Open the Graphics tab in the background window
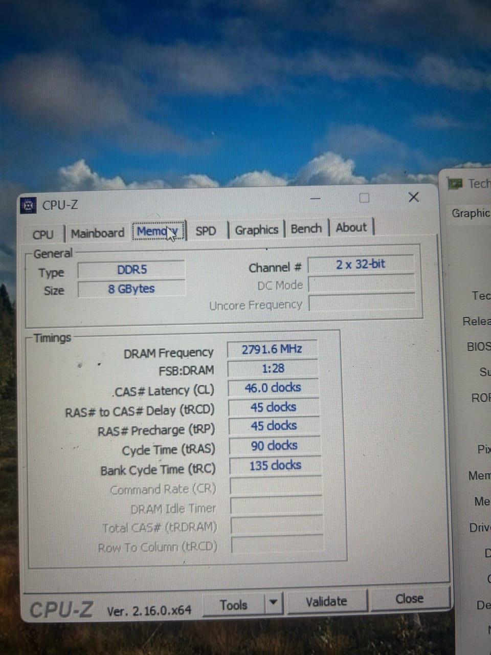Viewport: 491px width, 655px height. pos(471,213)
